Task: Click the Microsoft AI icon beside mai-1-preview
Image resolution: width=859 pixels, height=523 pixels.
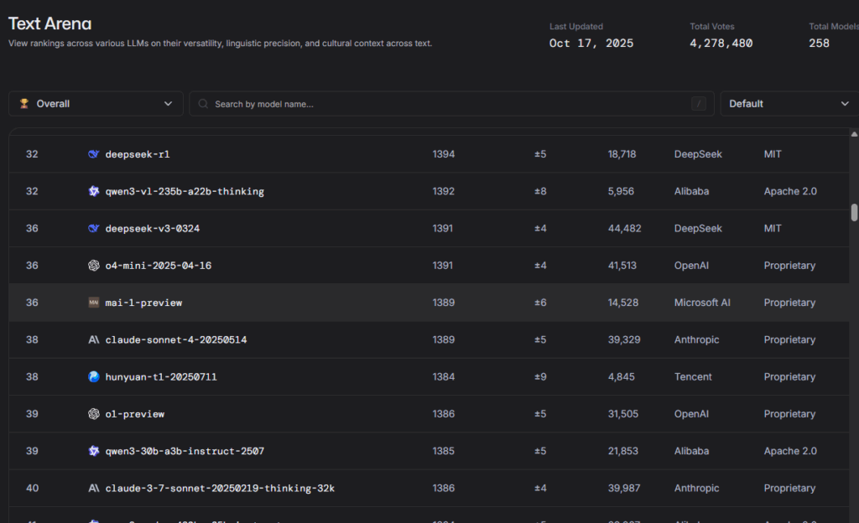Action: pos(94,303)
